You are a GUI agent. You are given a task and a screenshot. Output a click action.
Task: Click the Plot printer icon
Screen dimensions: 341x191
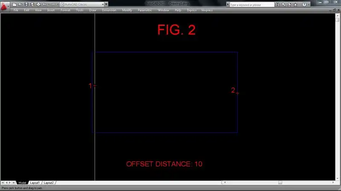point(38,4)
